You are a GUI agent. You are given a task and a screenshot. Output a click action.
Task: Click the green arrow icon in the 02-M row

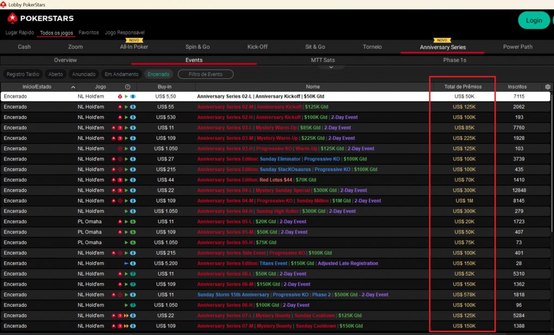click(126, 107)
